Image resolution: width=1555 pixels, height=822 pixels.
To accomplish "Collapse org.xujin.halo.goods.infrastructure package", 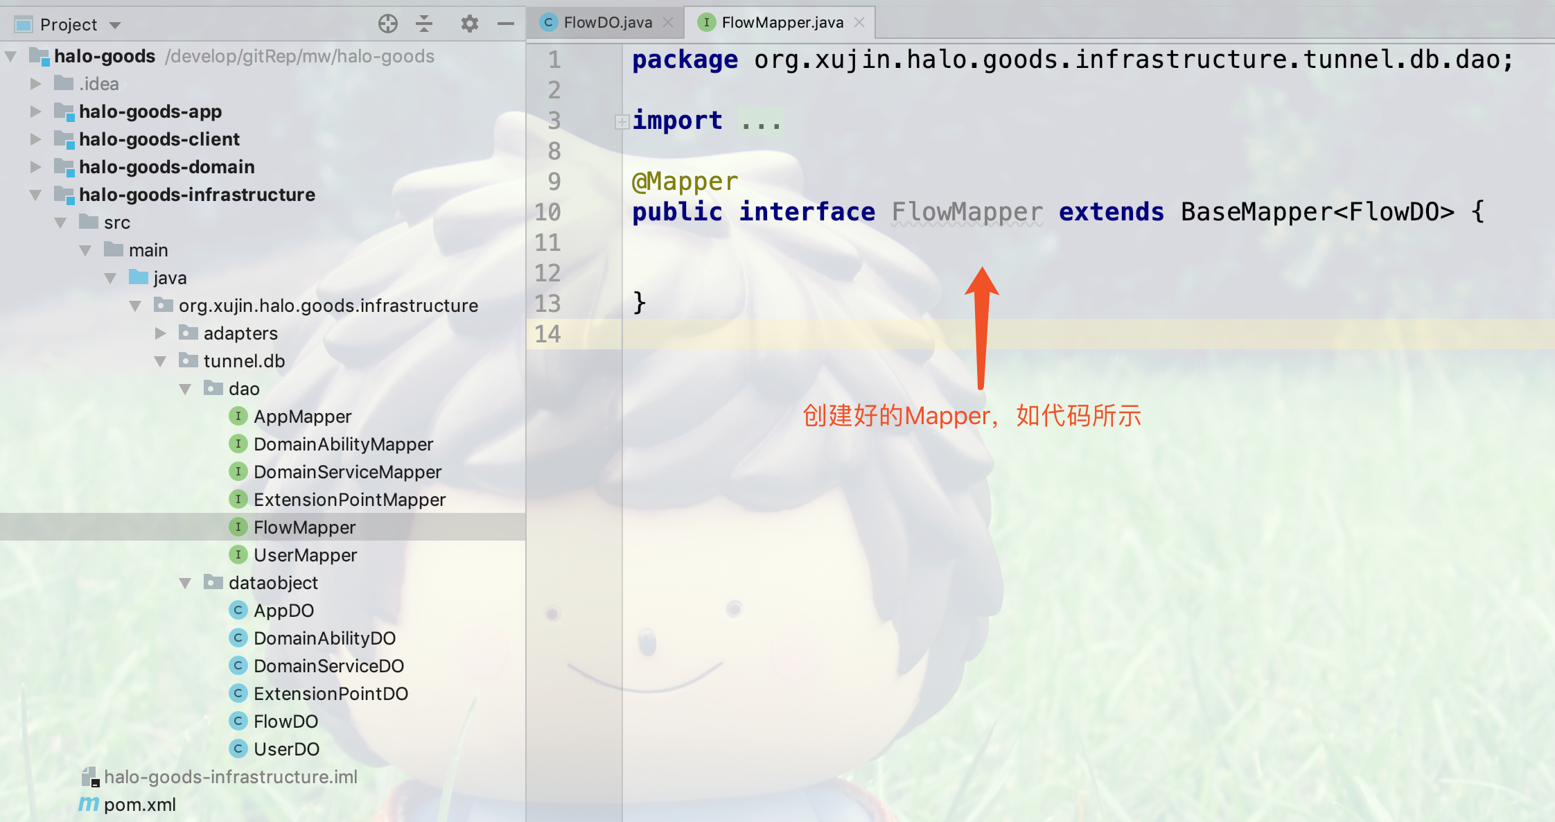I will click(x=136, y=306).
